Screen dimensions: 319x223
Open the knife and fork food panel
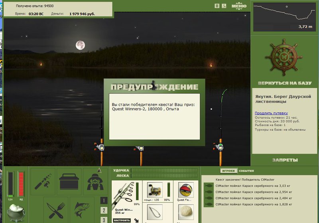[x=56, y=210]
